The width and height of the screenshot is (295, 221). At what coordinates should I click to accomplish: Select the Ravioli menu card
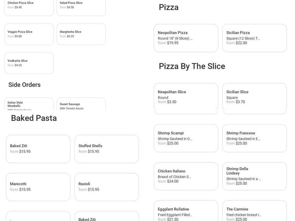coord(107,187)
